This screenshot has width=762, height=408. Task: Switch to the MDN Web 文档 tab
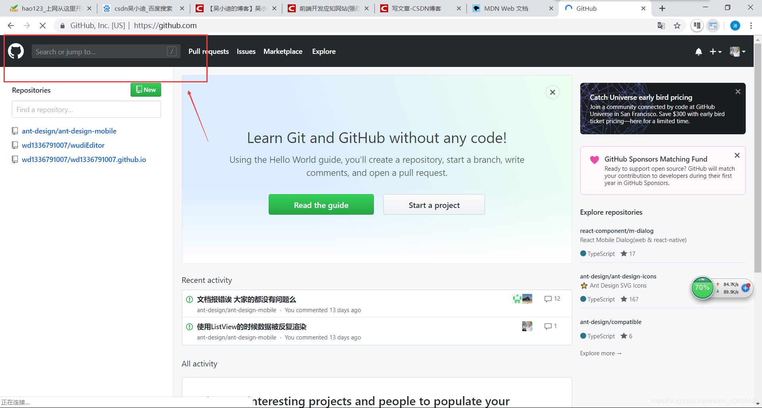513,8
